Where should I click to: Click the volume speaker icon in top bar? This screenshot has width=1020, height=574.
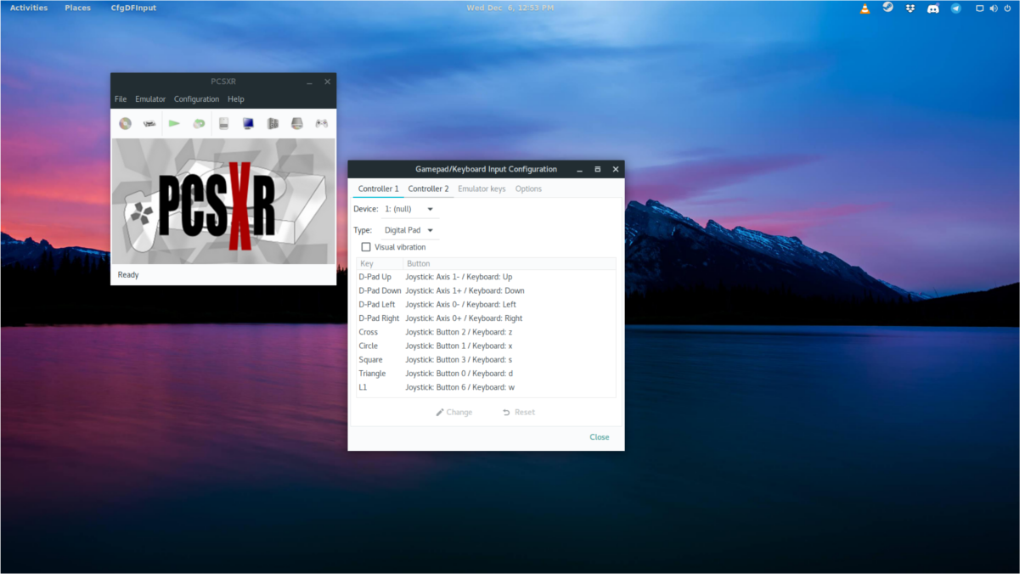[x=994, y=8]
